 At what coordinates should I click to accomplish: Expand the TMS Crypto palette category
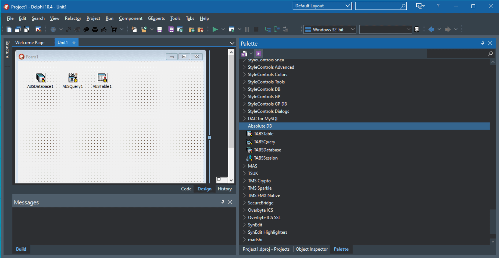click(x=244, y=181)
